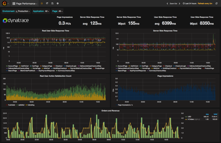Viewport: 221px width, 143px height.
Task: Toggle SilentOrderPostMock series in Real User legend
Action: click(x=28, y=71)
